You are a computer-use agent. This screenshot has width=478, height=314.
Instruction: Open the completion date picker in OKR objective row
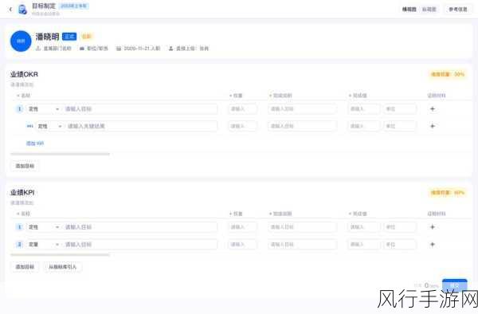pyautogui.click(x=303, y=109)
